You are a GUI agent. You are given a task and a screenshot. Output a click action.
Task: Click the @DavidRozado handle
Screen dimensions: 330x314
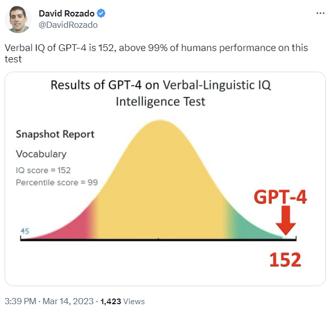pos(68,24)
